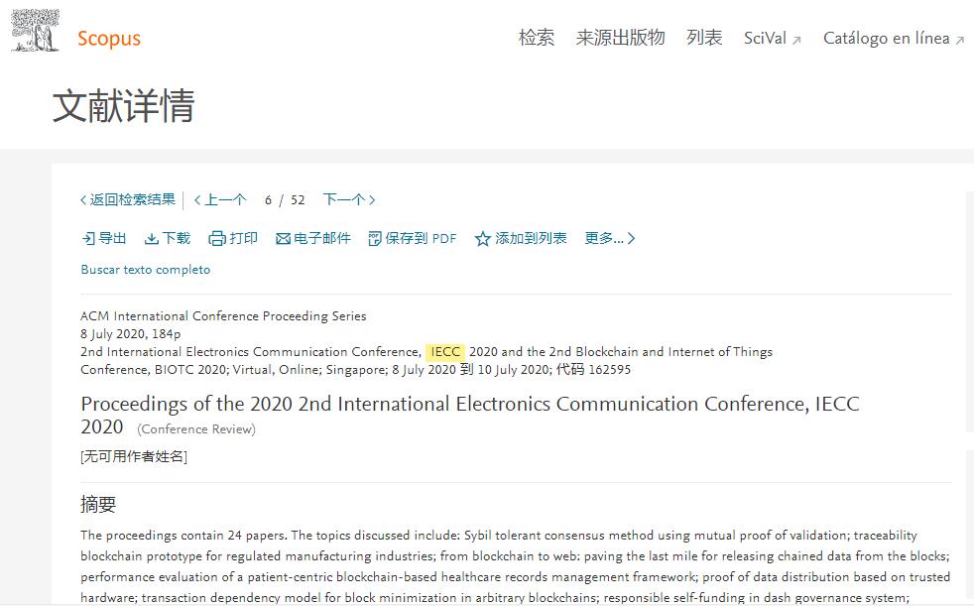Go to next document (下一个)
974x606 pixels.
coord(349,200)
